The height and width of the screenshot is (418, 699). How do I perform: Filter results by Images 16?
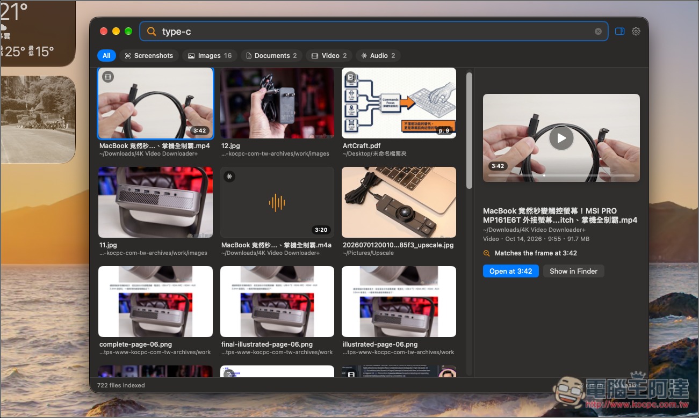click(210, 56)
